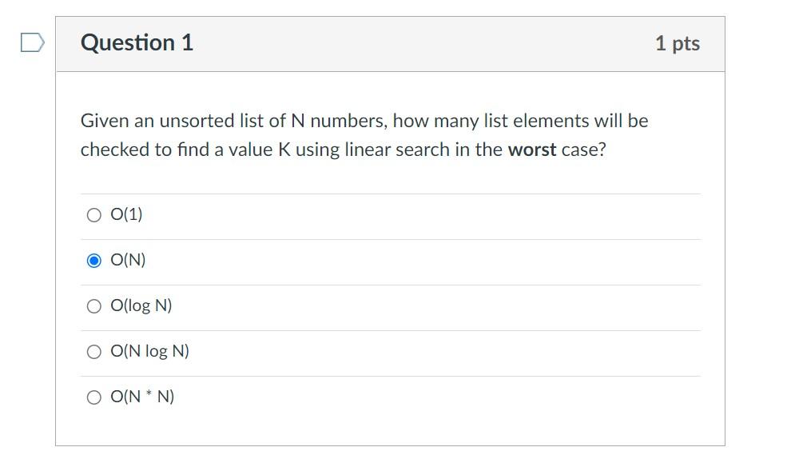Screen dimensions: 787x471
Task: Select the O(log N) radio button
Action: 93,305
